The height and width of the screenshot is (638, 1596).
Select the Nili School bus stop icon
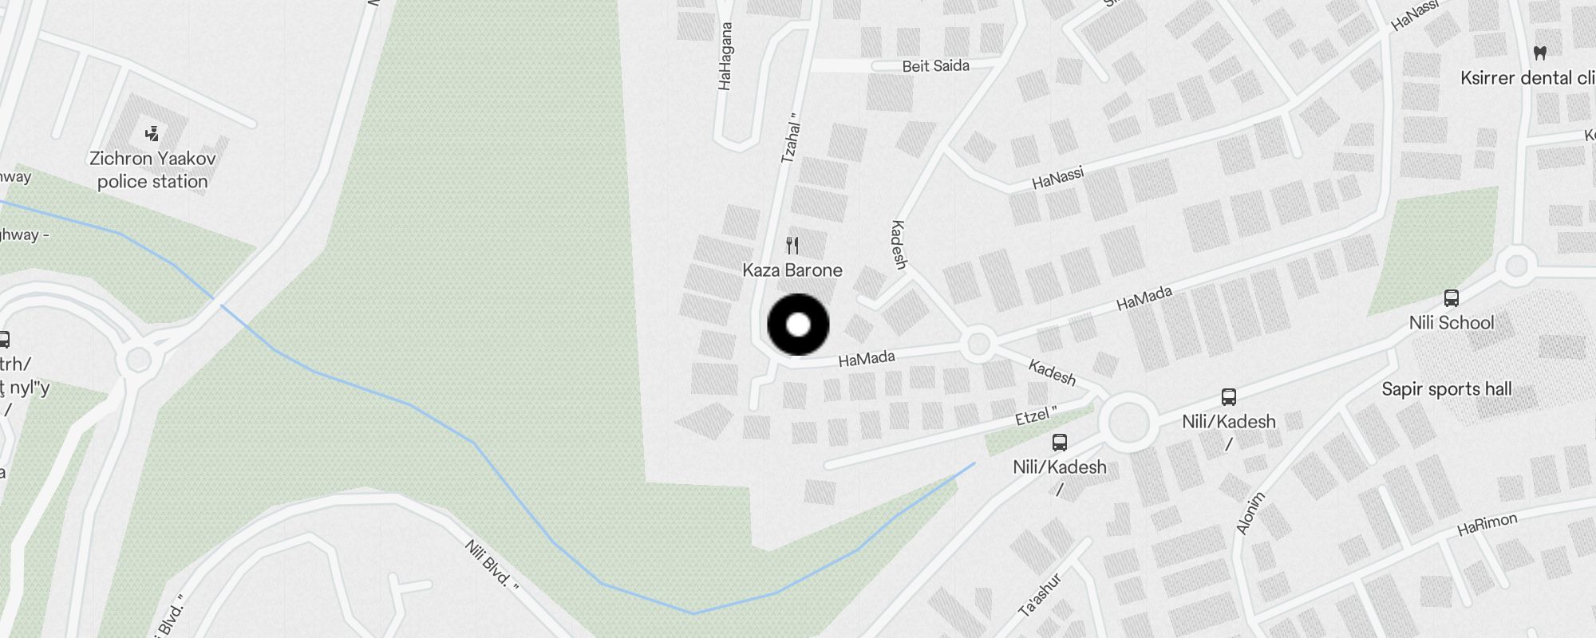coord(1451,298)
